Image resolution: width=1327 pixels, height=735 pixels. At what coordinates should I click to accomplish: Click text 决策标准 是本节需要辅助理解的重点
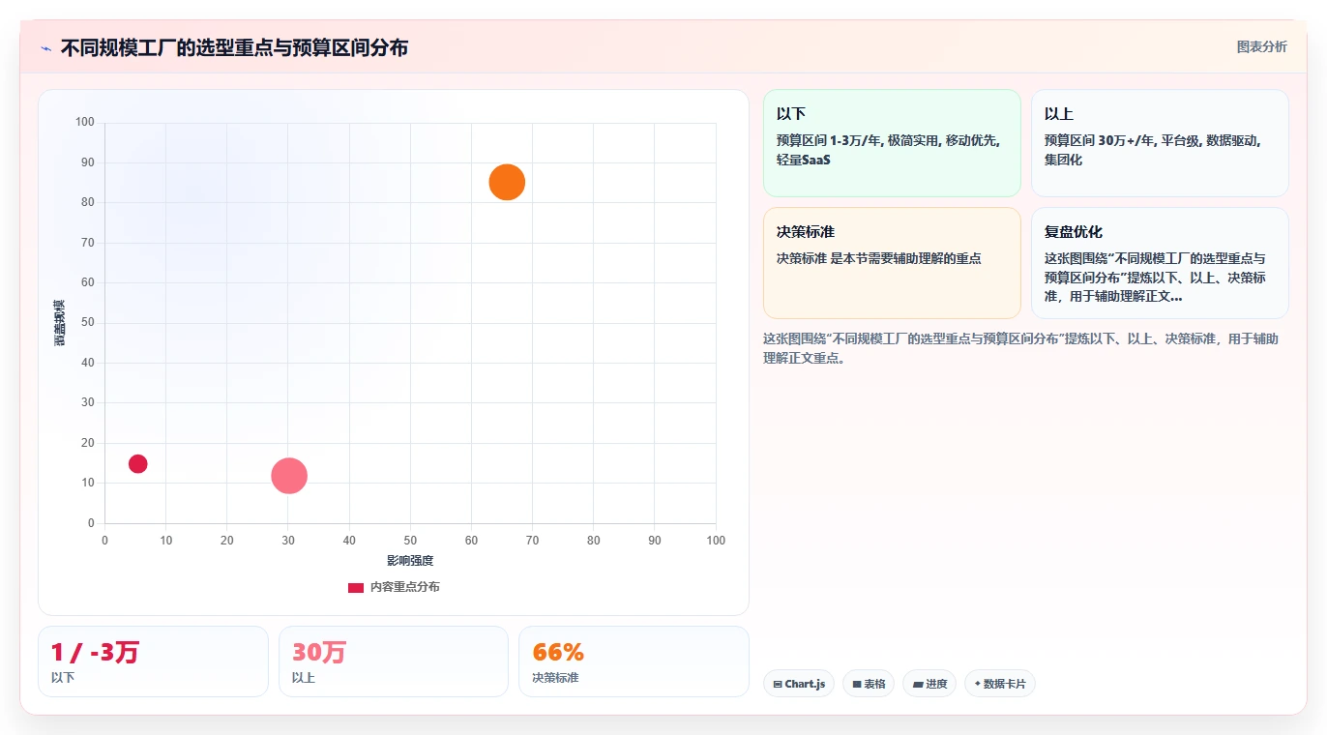[x=879, y=258]
